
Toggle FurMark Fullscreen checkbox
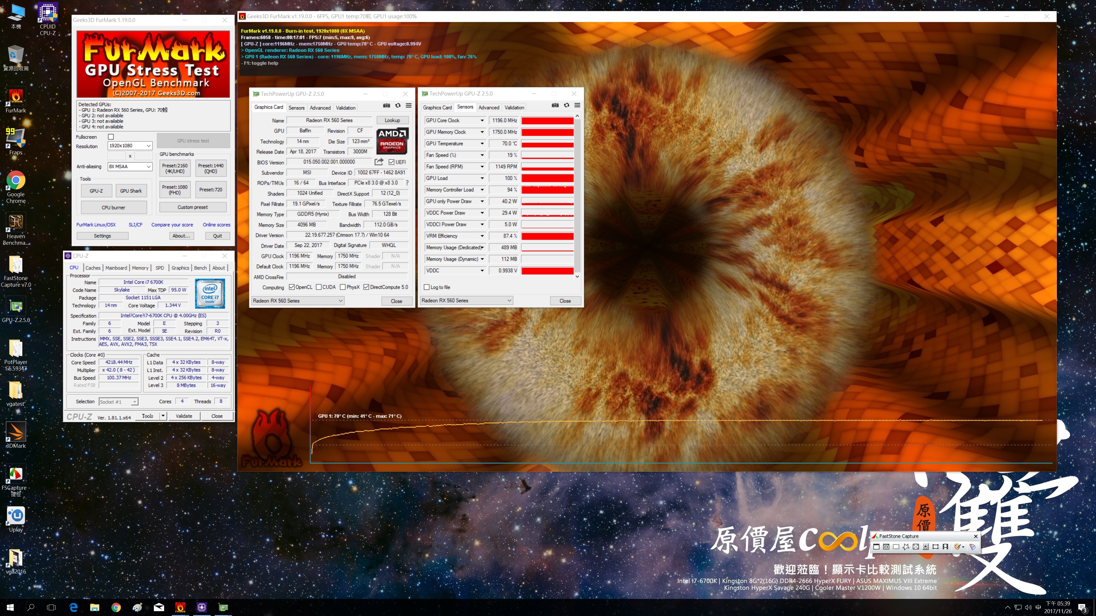coord(111,137)
